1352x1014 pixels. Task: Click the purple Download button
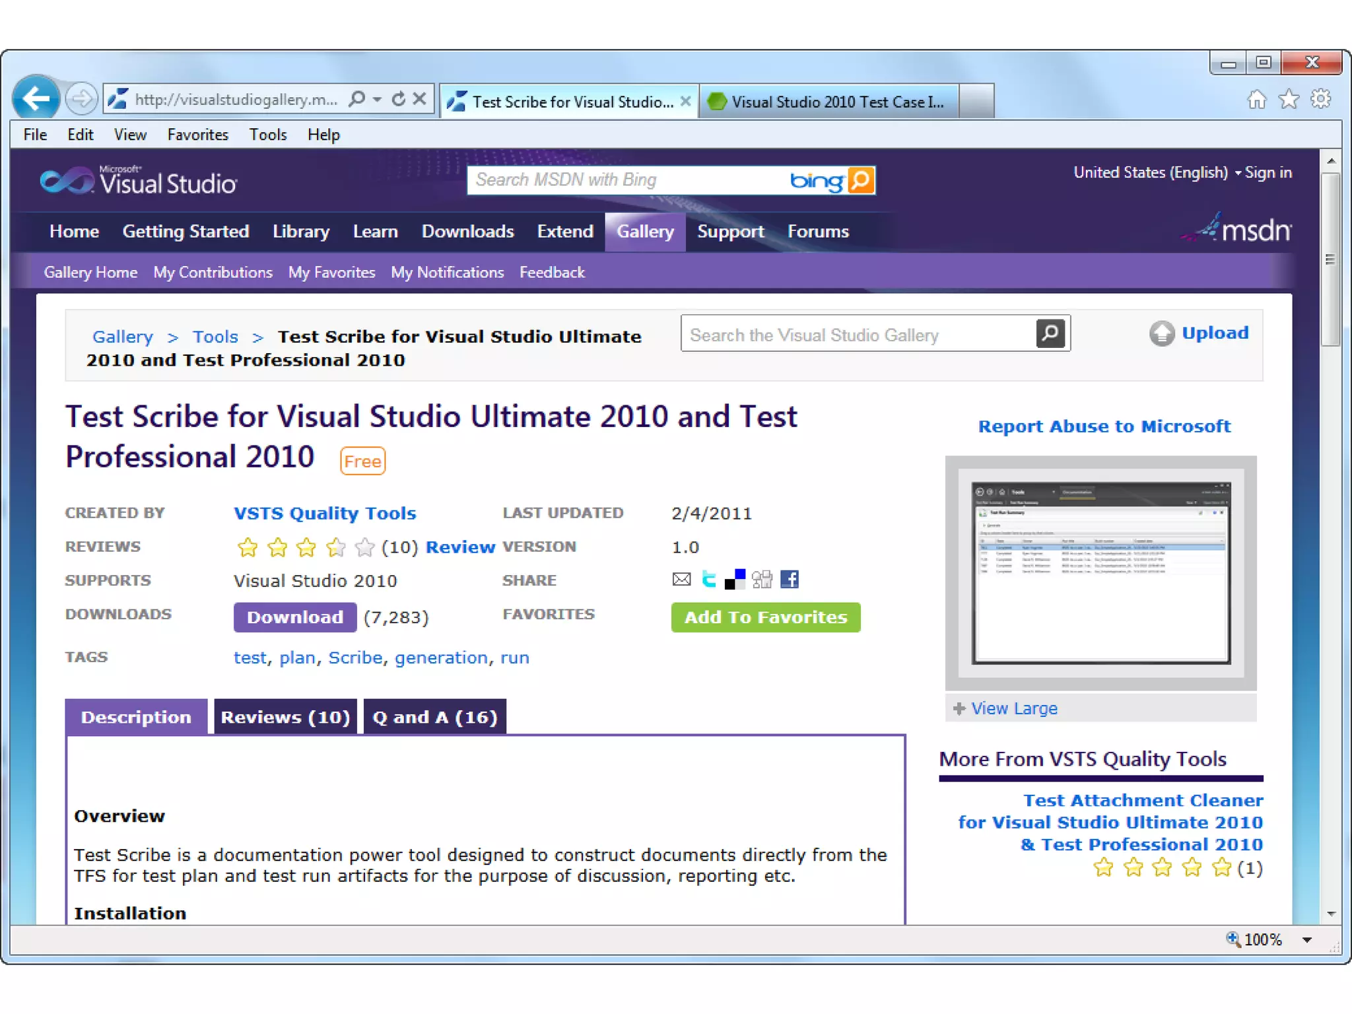pos(294,617)
